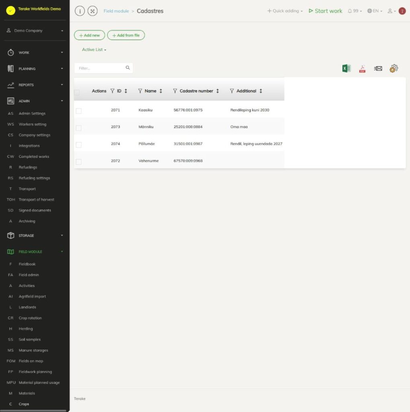
Task: Open the Name column filter funnel
Action: pyautogui.click(x=140, y=91)
